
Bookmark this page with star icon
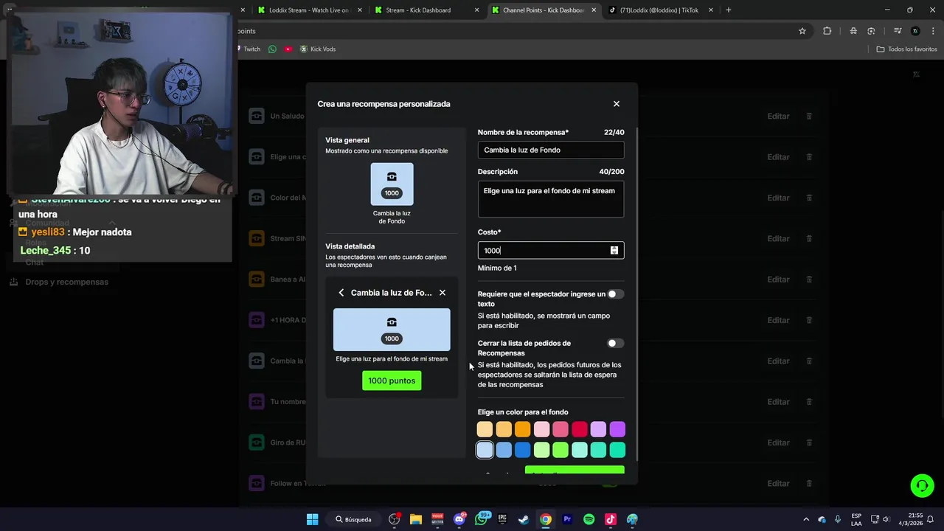click(x=802, y=31)
